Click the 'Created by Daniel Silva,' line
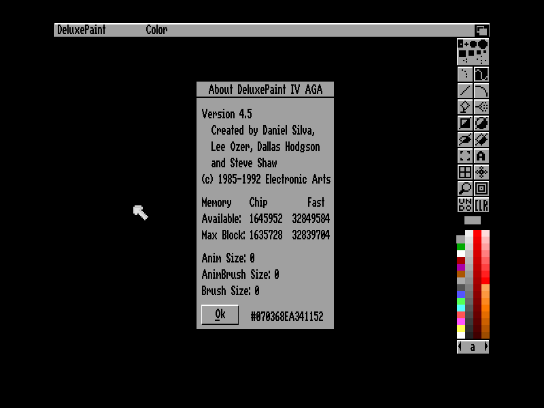The width and height of the screenshot is (544, 408). (263, 130)
